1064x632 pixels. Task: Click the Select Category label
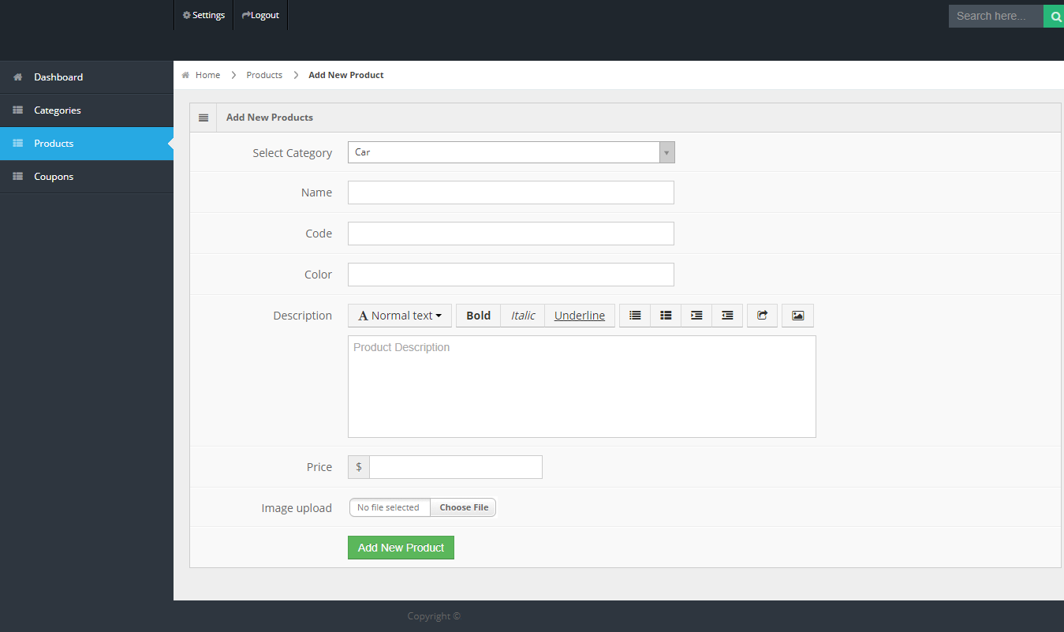(293, 153)
